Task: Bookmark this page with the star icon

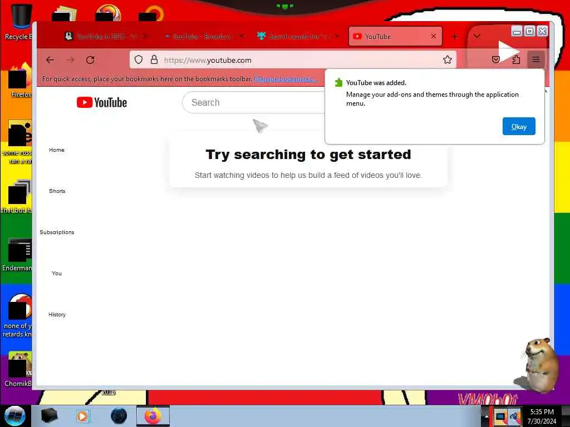Action: click(448, 60)
